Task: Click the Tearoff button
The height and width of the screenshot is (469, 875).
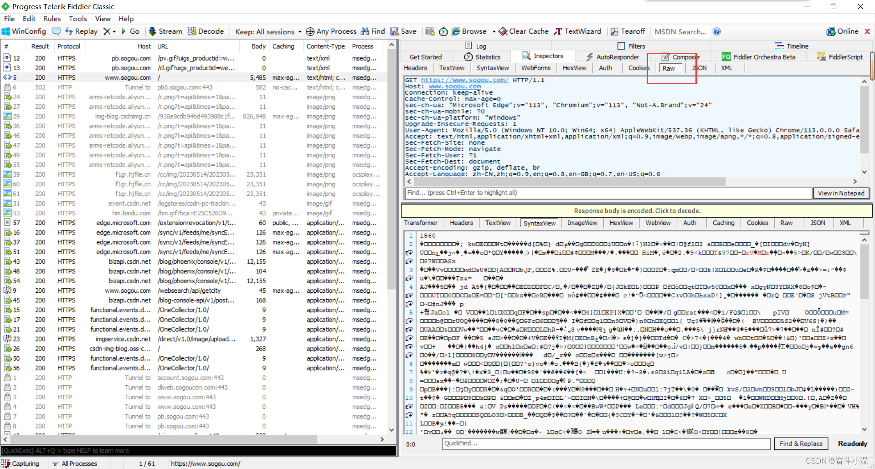Action: click(628, 31)
